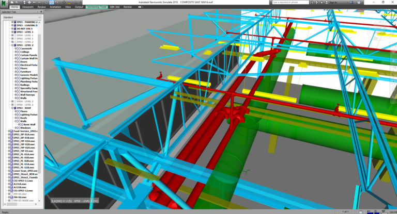Expand the Ceilings tree node
Image resolution: width=397 pixels, height=214 pixels.
[16, 52]
